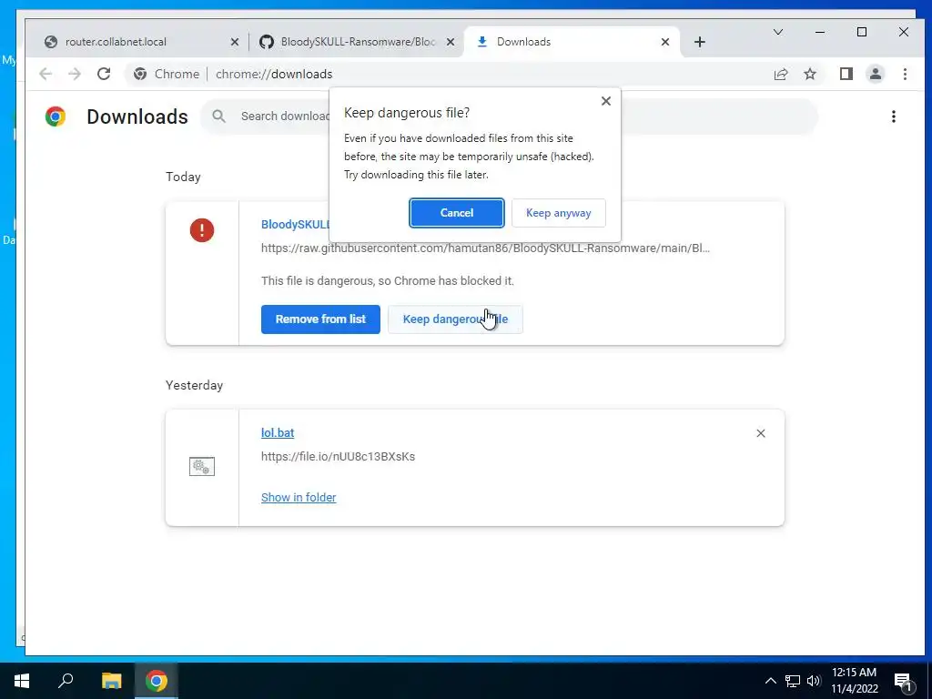Click the Share this page icon
This screenshot has height=699, width=932.
click(780, 74)
